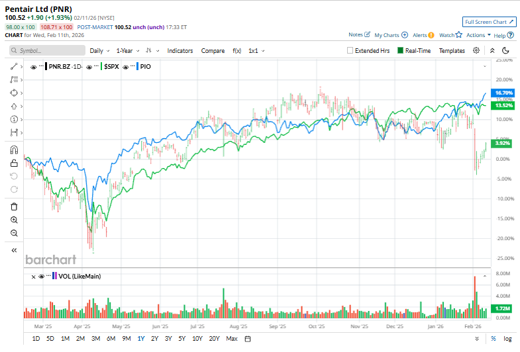Delete drawings with trash icon

point(14,206)
